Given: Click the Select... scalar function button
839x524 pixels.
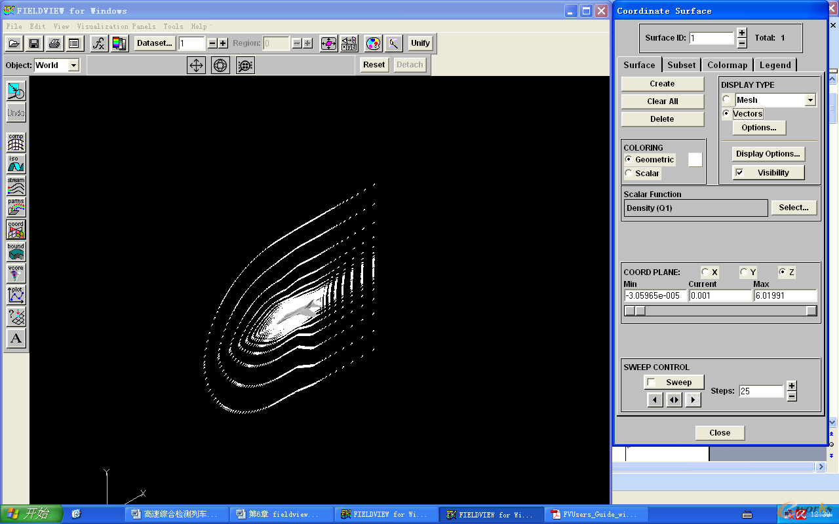Looking at the screenshot, I should pos(793,208).
